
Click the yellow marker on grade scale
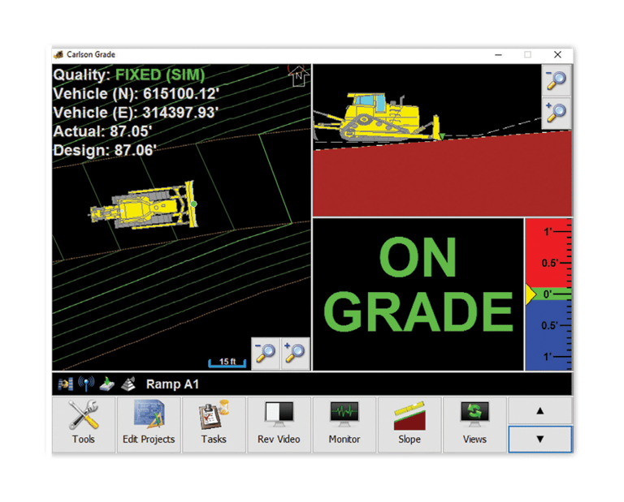pos(531,294)
